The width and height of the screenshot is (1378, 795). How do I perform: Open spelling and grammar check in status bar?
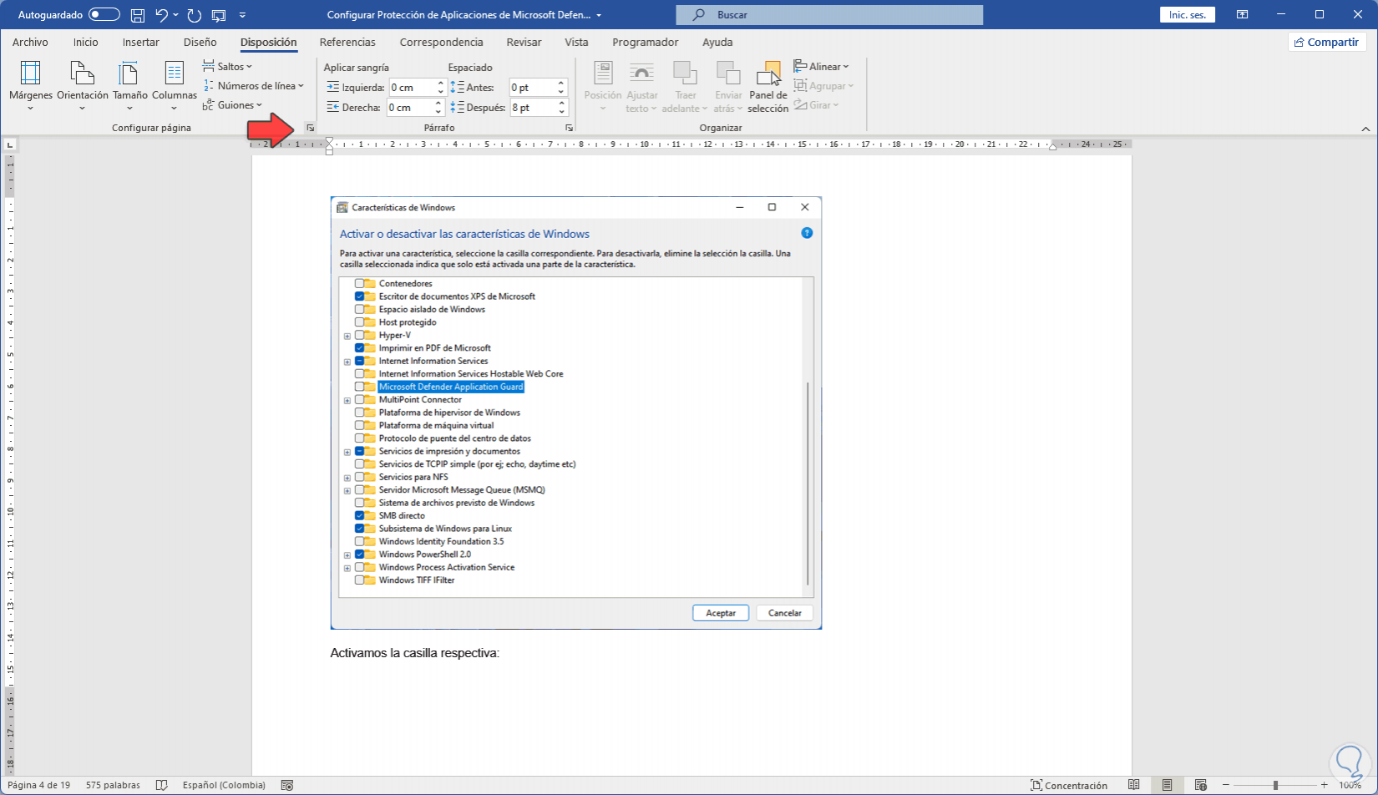coord(162,785)
